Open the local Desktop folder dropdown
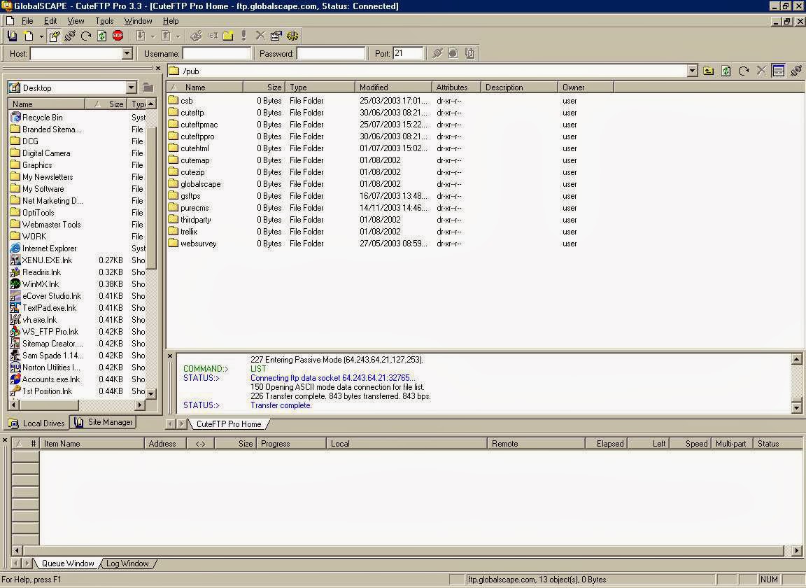 point(131,88)
